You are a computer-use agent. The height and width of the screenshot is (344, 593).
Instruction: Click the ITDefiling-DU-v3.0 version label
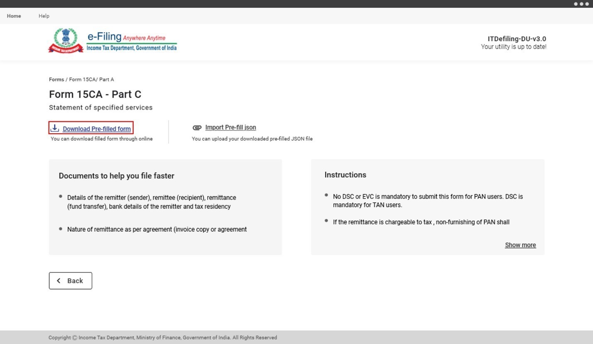516,38
